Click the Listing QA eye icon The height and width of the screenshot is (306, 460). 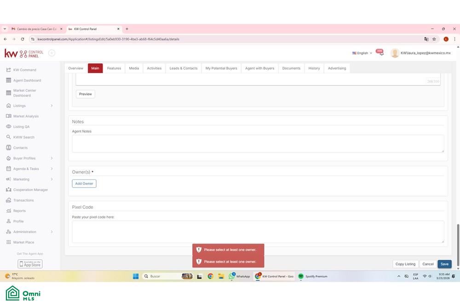click(8, 127)
